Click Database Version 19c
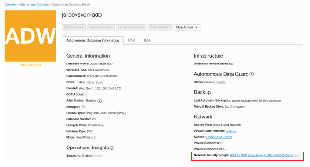Image resolution: width=310 pixels, height=167 pixels. tap(94, 119)
